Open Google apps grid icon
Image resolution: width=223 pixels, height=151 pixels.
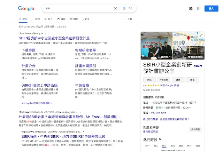click(x=199, y=8)
